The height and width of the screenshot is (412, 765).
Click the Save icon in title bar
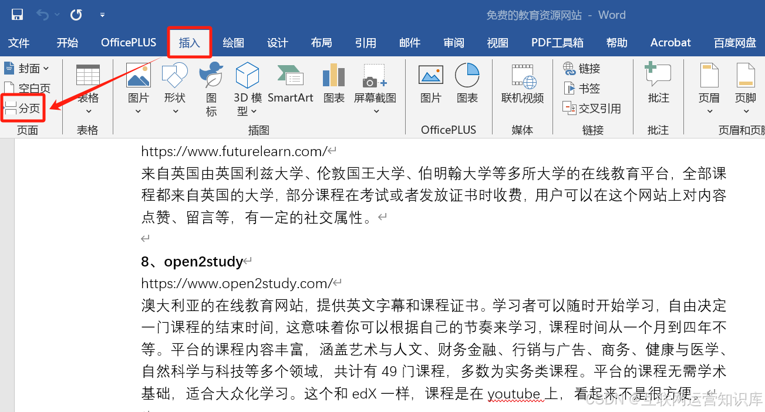[x=18, y=15]
